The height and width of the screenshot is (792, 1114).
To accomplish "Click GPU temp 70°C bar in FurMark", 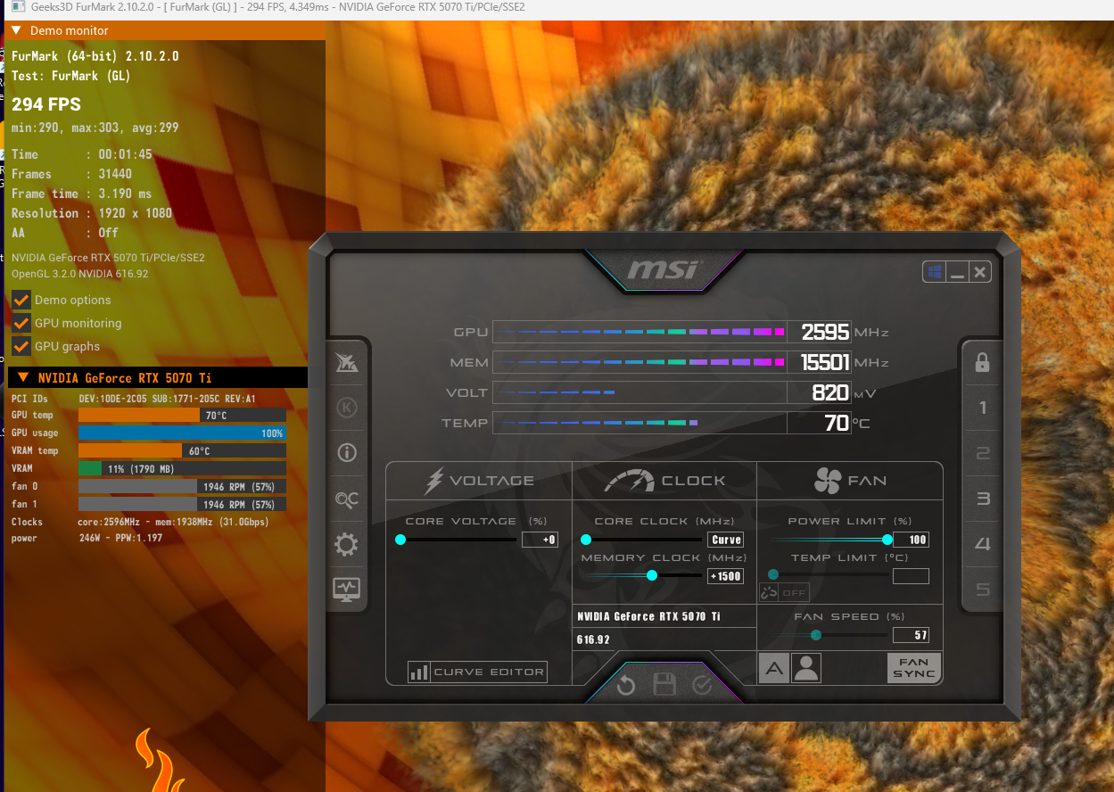I will pos(182,415).
